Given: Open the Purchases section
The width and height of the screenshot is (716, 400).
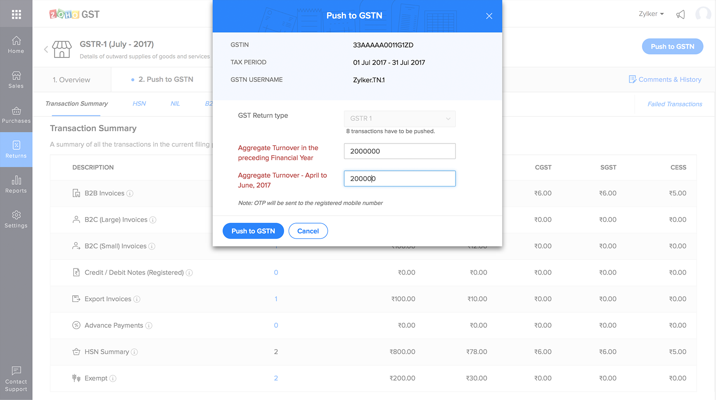Looking at the screenshot, I should click(x=16, y=115).
